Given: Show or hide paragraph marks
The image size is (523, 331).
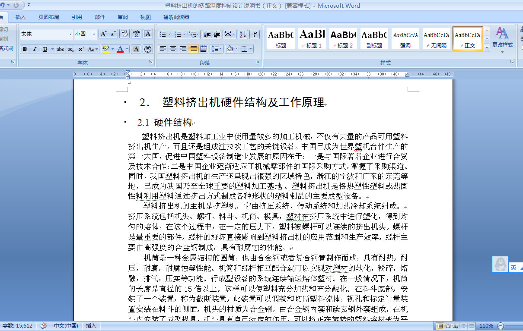Looking at the screenshot, I should 255,34.
